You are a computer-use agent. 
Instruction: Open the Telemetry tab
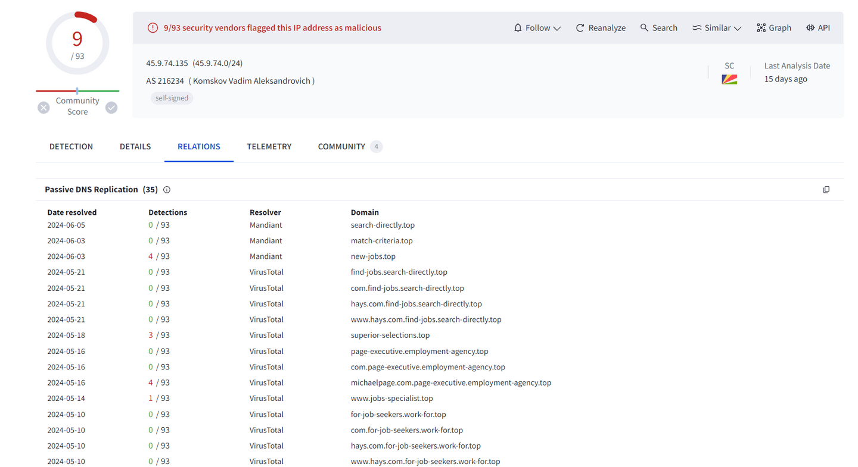point(269,146)
